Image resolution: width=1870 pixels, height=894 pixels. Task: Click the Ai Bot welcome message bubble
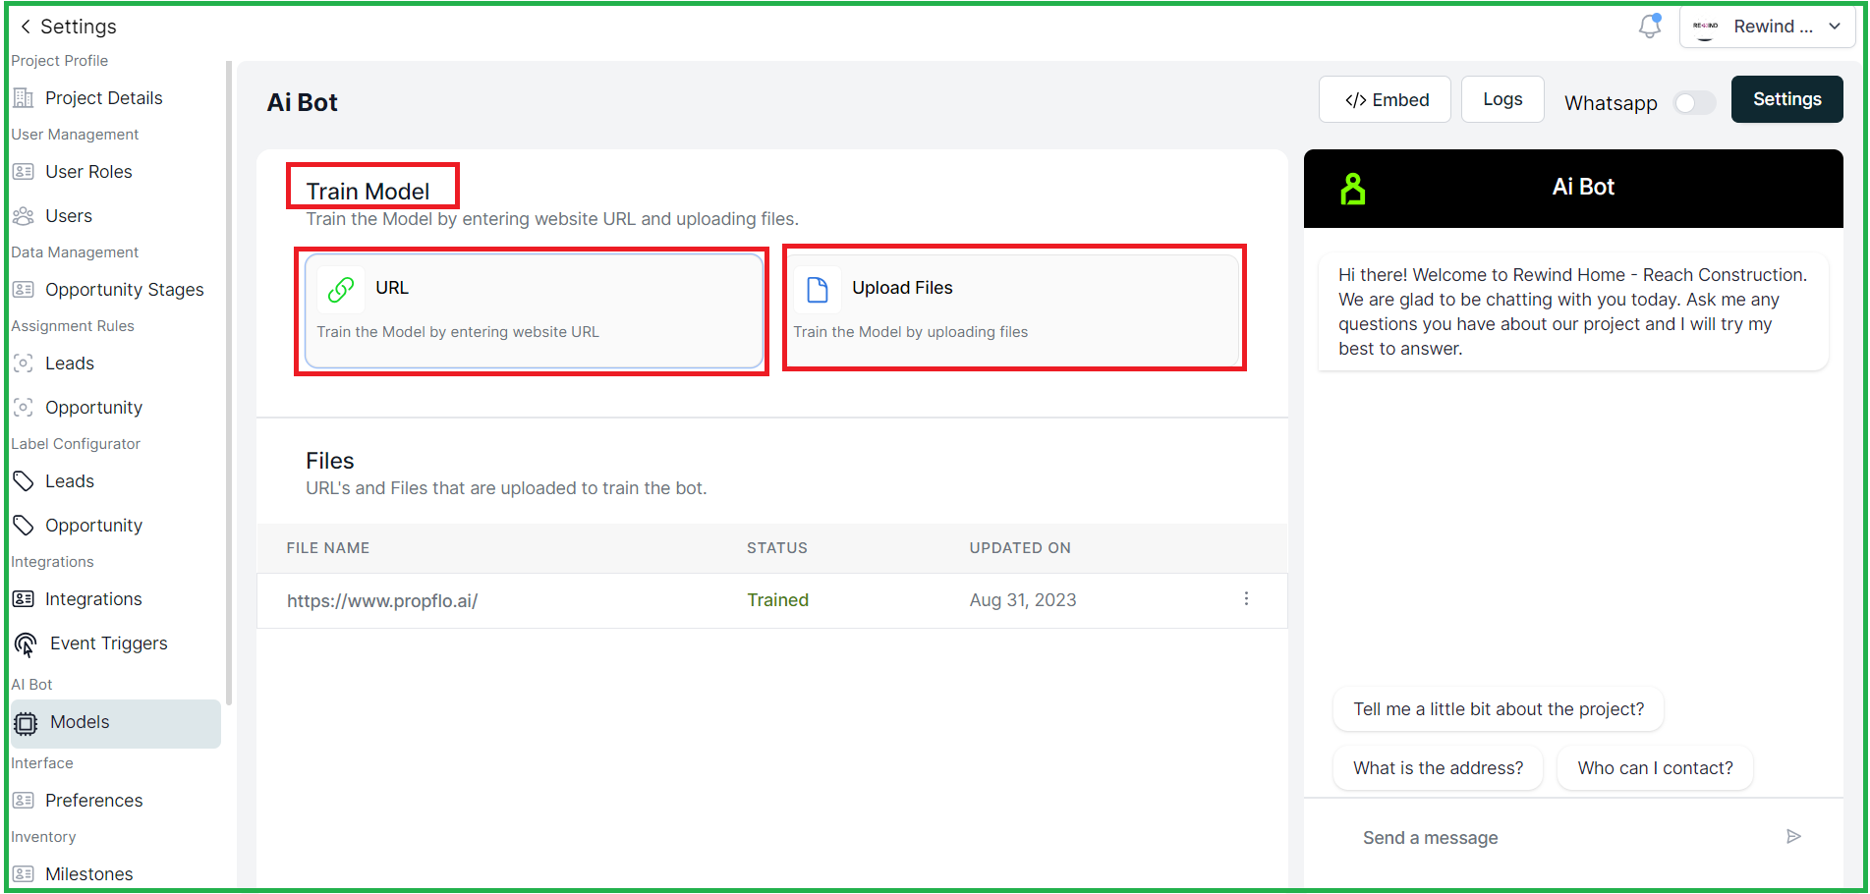click(1572, 311)
